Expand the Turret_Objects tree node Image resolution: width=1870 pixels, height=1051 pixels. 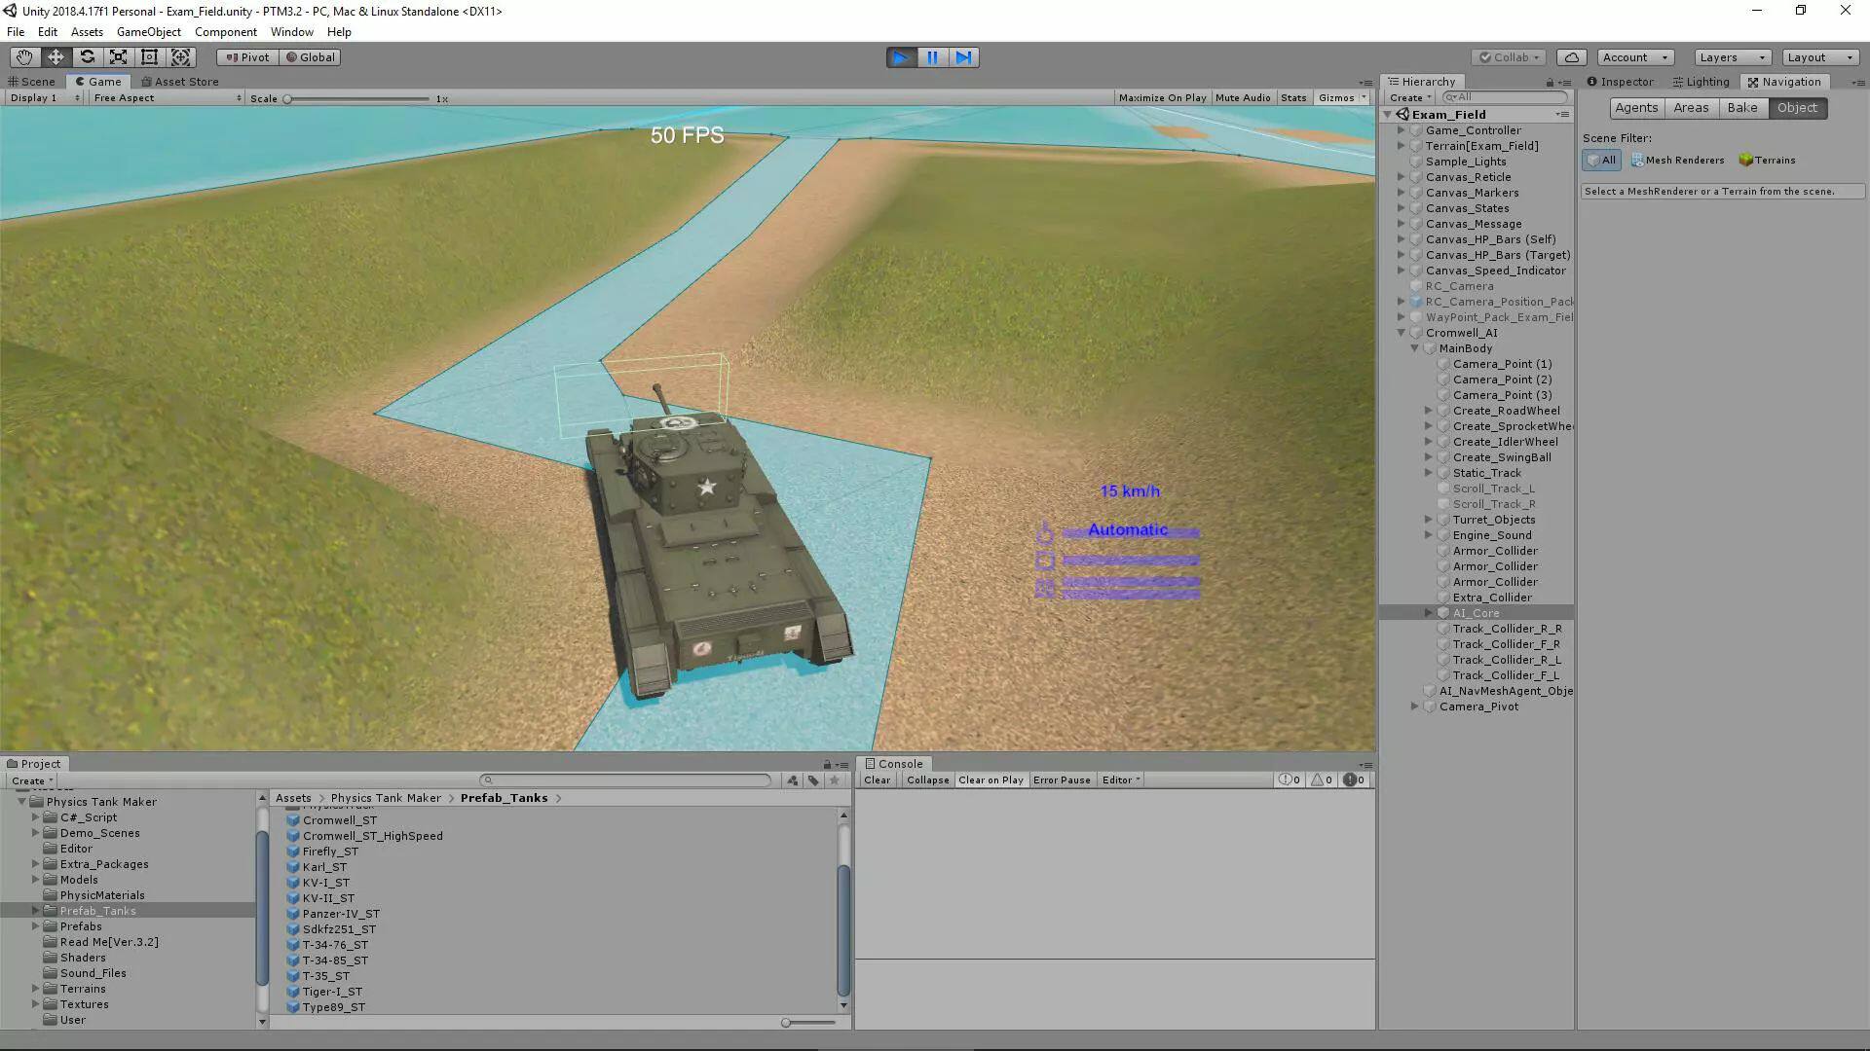click(1429, 520)
